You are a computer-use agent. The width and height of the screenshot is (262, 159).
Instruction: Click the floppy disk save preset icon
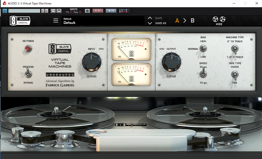coord(59,11)
